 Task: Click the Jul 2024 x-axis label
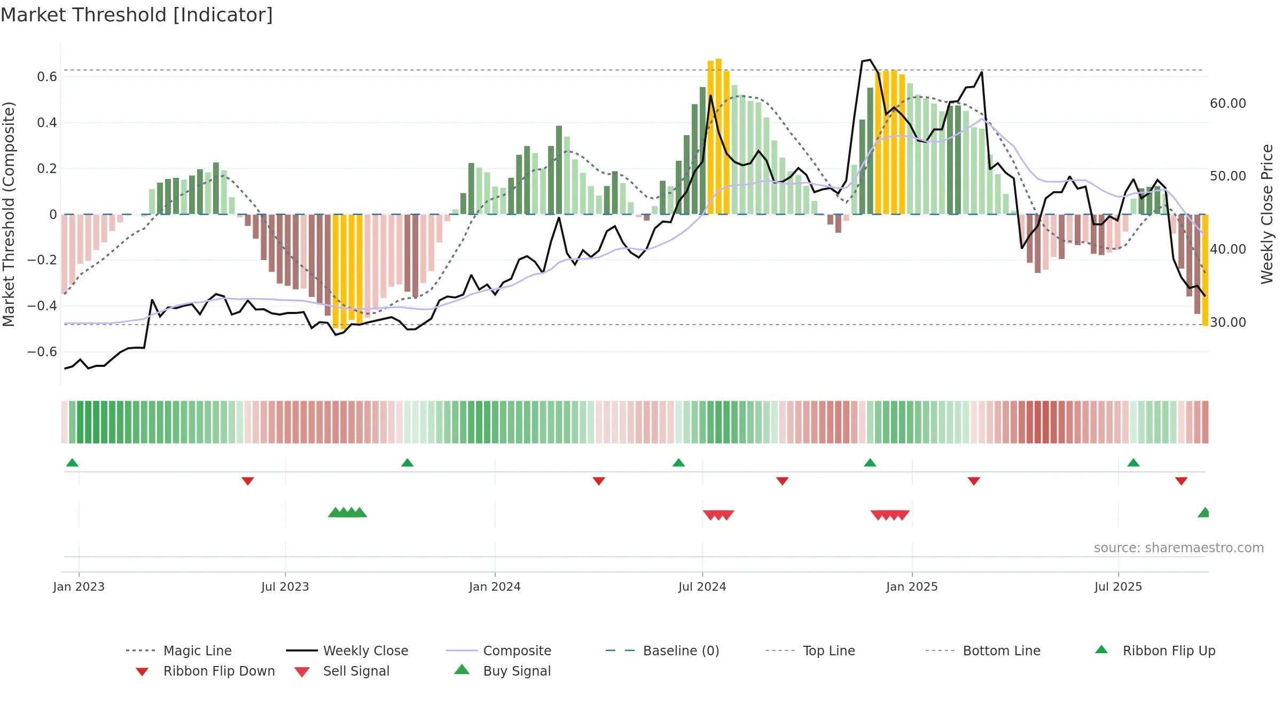(x=702, y=586)
